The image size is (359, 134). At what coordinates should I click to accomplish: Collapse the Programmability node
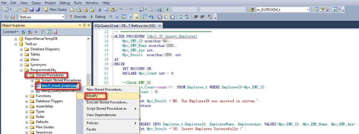pyautogui.click(x=21, y=70)
